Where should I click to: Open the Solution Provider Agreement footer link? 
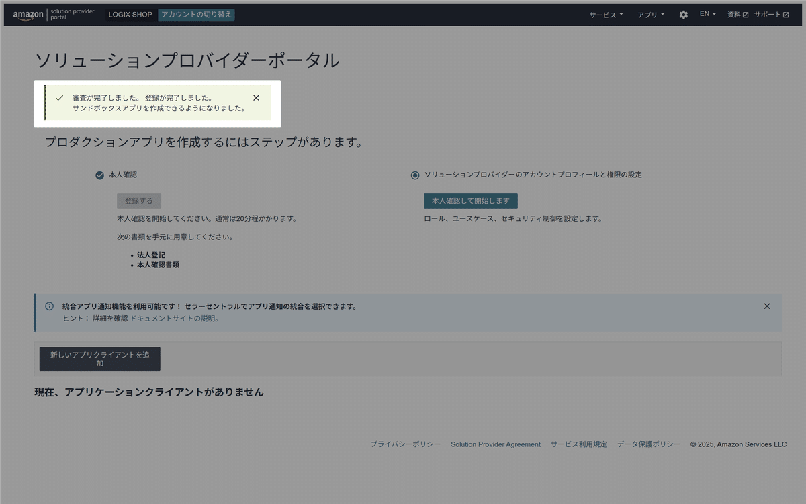point(496,444)
